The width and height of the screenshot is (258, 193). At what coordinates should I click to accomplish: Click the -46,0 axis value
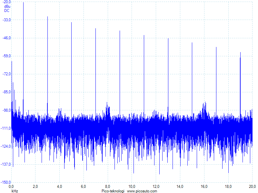tap(6, 38)
